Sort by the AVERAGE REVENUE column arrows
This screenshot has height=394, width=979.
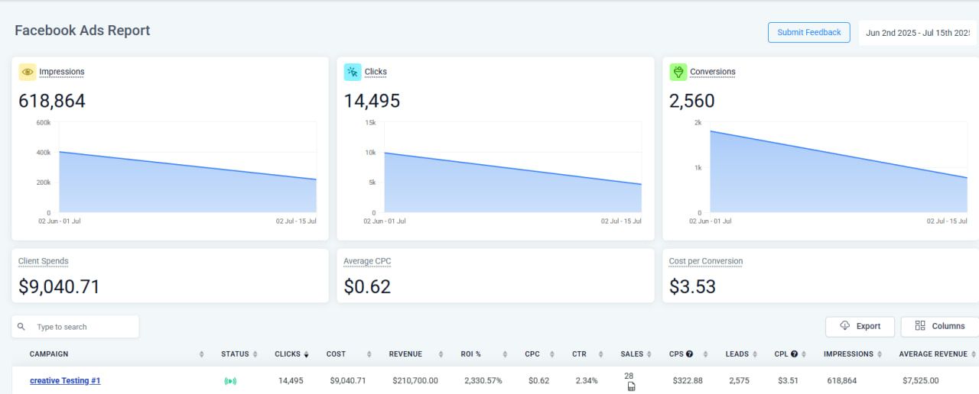coord(974,354)
